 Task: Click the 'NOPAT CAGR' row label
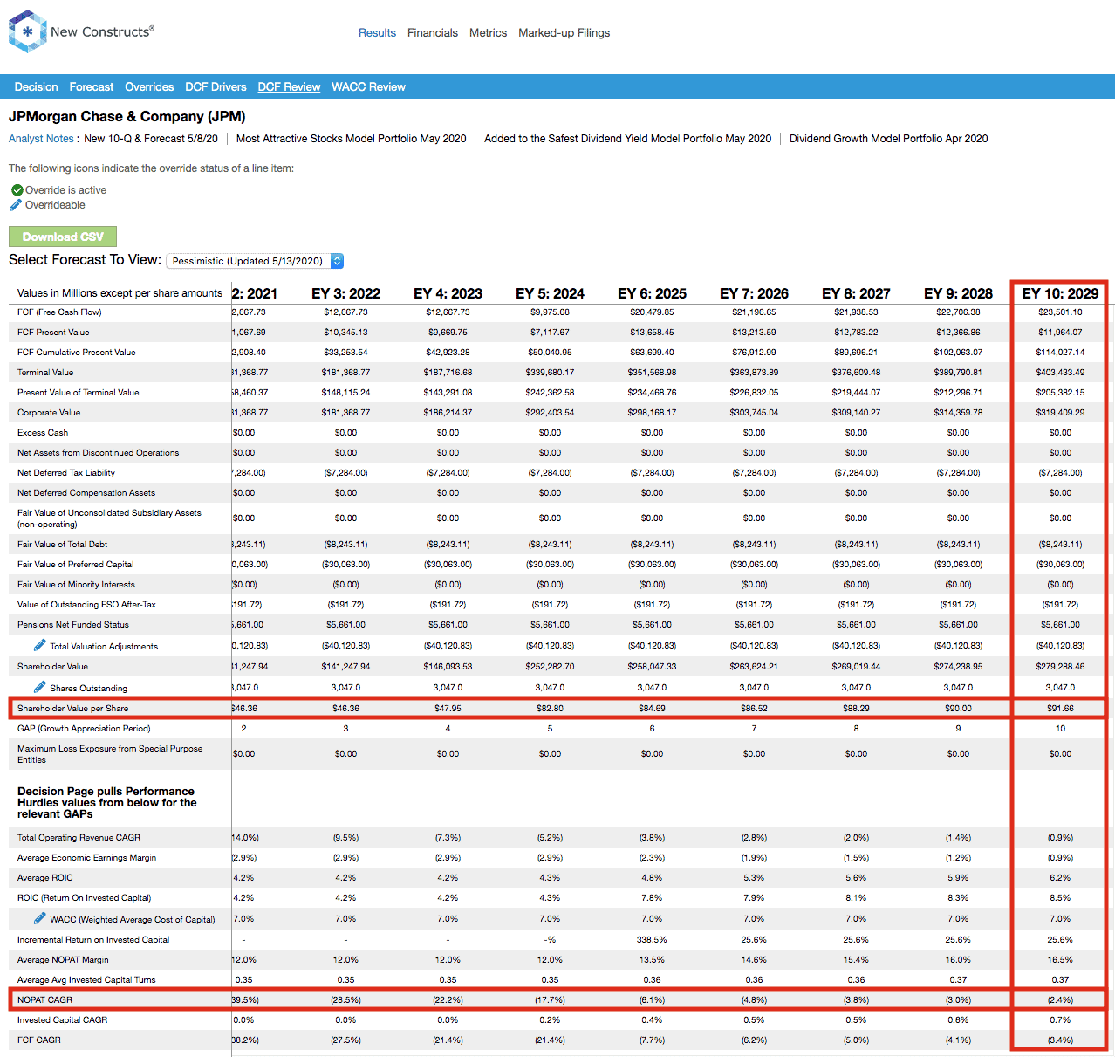click(x=45, y=1000)
